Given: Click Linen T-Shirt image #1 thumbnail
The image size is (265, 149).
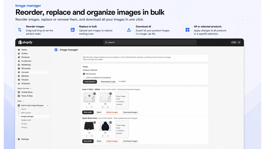Looking at the screenshot, I should click(x=89, y=97).
